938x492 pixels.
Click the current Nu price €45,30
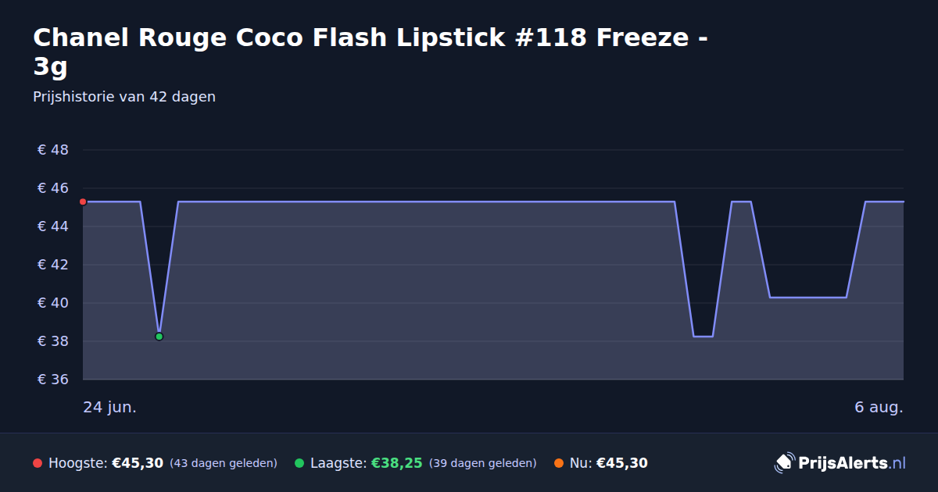(622, 463)
